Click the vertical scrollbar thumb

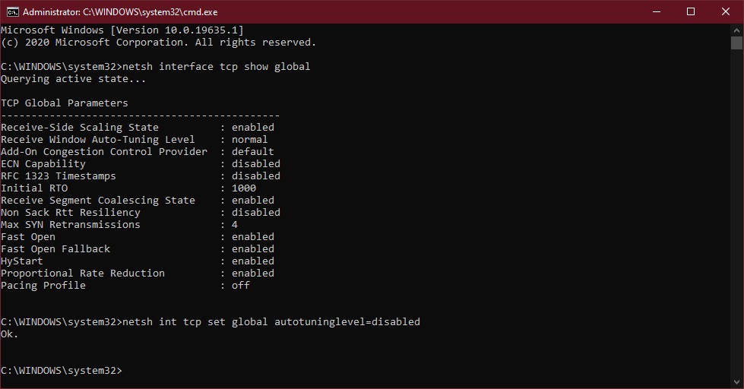736,43
